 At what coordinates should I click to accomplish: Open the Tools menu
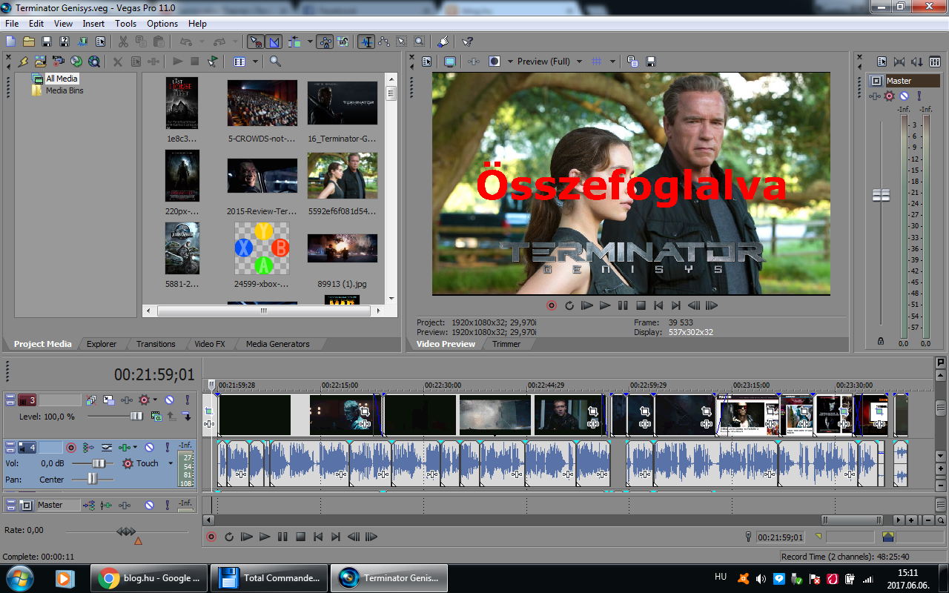click(x=125, y=24)
